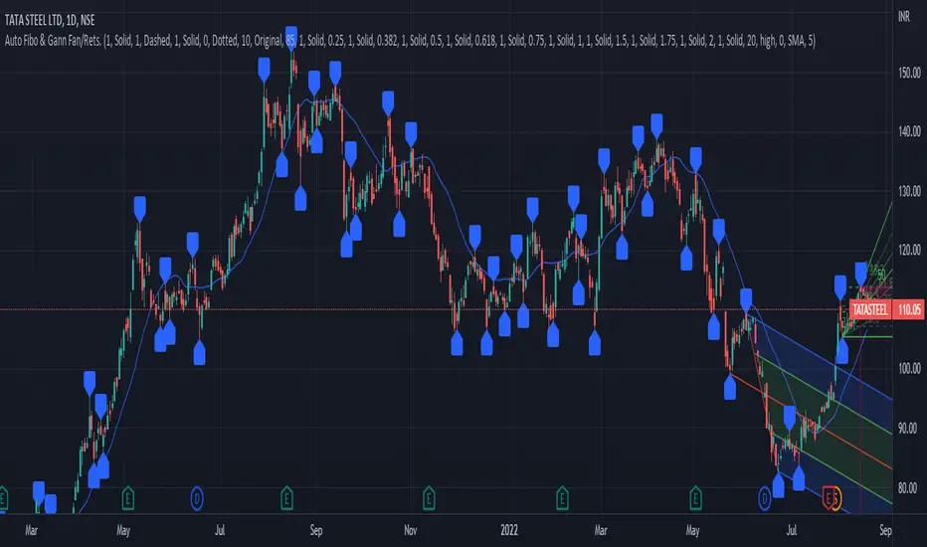927x547 pixels.
Task: Click the 80.00 price axis label
Action: [x=909, y=488]
